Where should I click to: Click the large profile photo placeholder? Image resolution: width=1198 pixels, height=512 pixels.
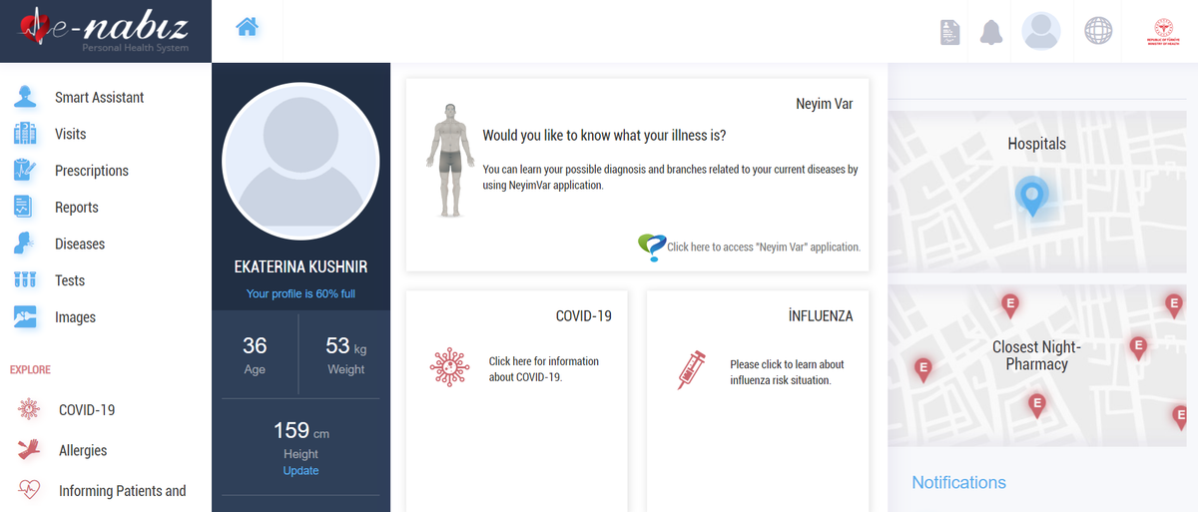tap(300, 162)
